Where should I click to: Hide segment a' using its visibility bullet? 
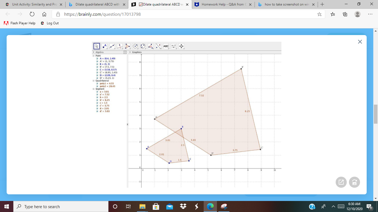[x=97, y=94]
